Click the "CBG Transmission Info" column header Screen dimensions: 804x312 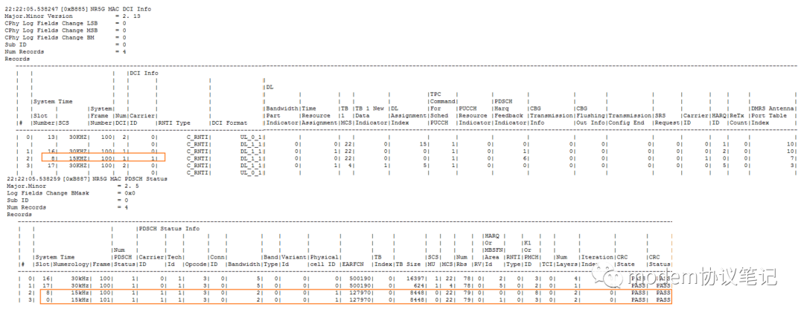click(551, 116)
